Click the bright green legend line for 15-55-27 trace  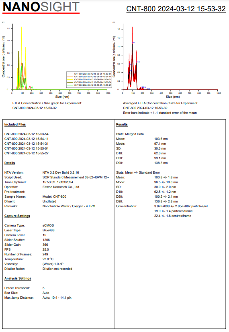[x=70, y=85]
